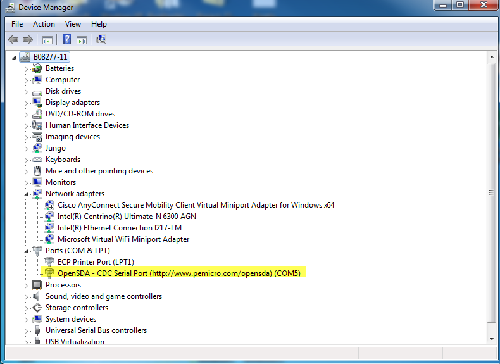The height and width of the screenshot is (364, 500).
Task: Click the Human Interface Devices icon
Action: click(37, 125)
